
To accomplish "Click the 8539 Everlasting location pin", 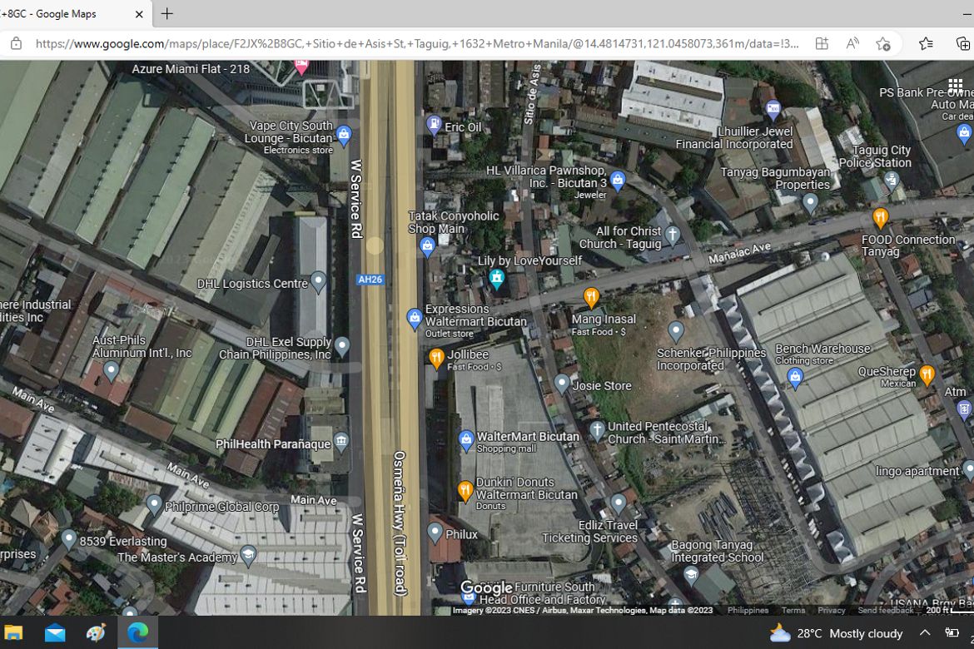I will [x=68, y=539].
